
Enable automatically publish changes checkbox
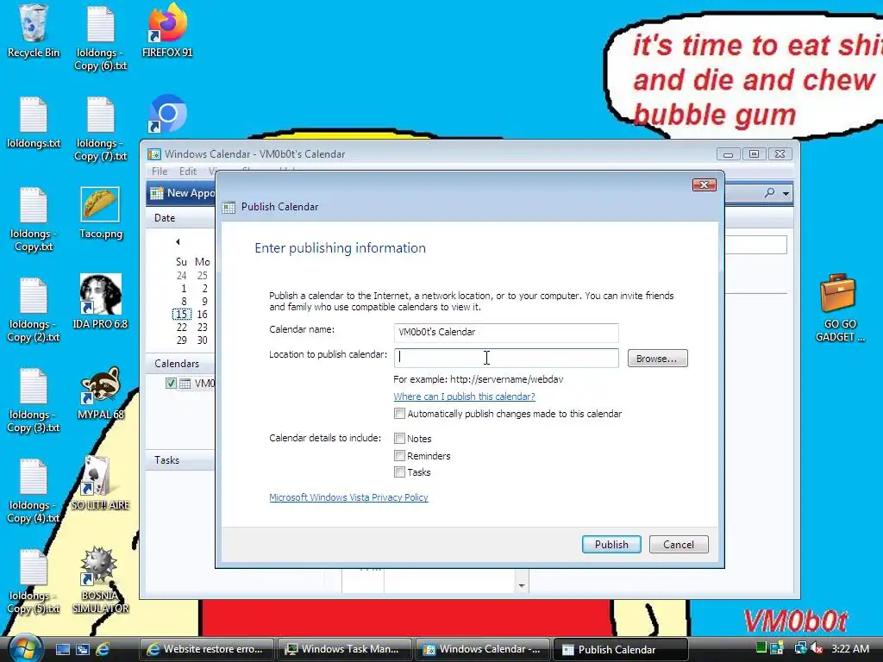point(399,414)
